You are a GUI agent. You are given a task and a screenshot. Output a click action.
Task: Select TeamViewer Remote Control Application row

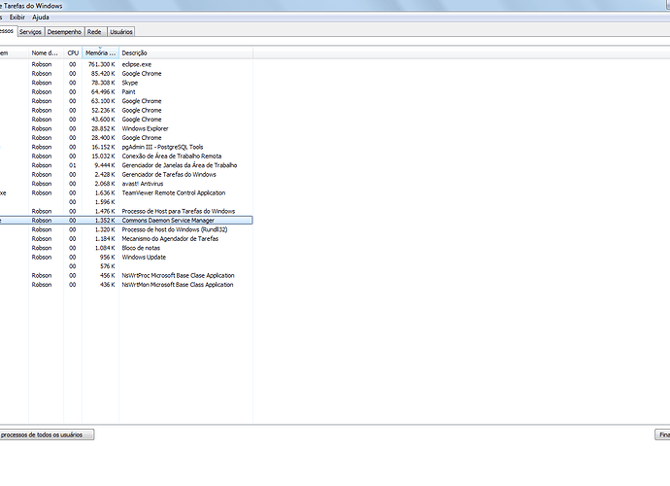pyautogui.click(x=126, y=193)
